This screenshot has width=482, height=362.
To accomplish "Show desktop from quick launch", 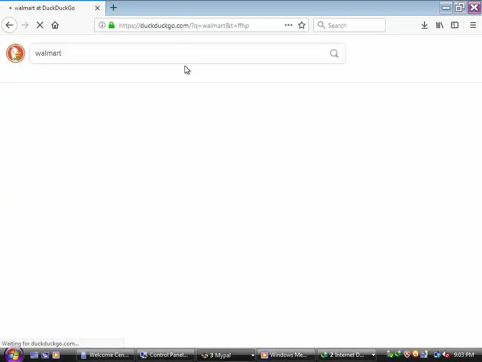I will (34, 355).
